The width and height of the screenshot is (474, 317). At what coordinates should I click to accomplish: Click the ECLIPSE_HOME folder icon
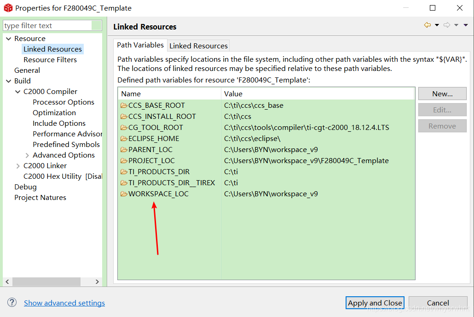tap(124, 138)
